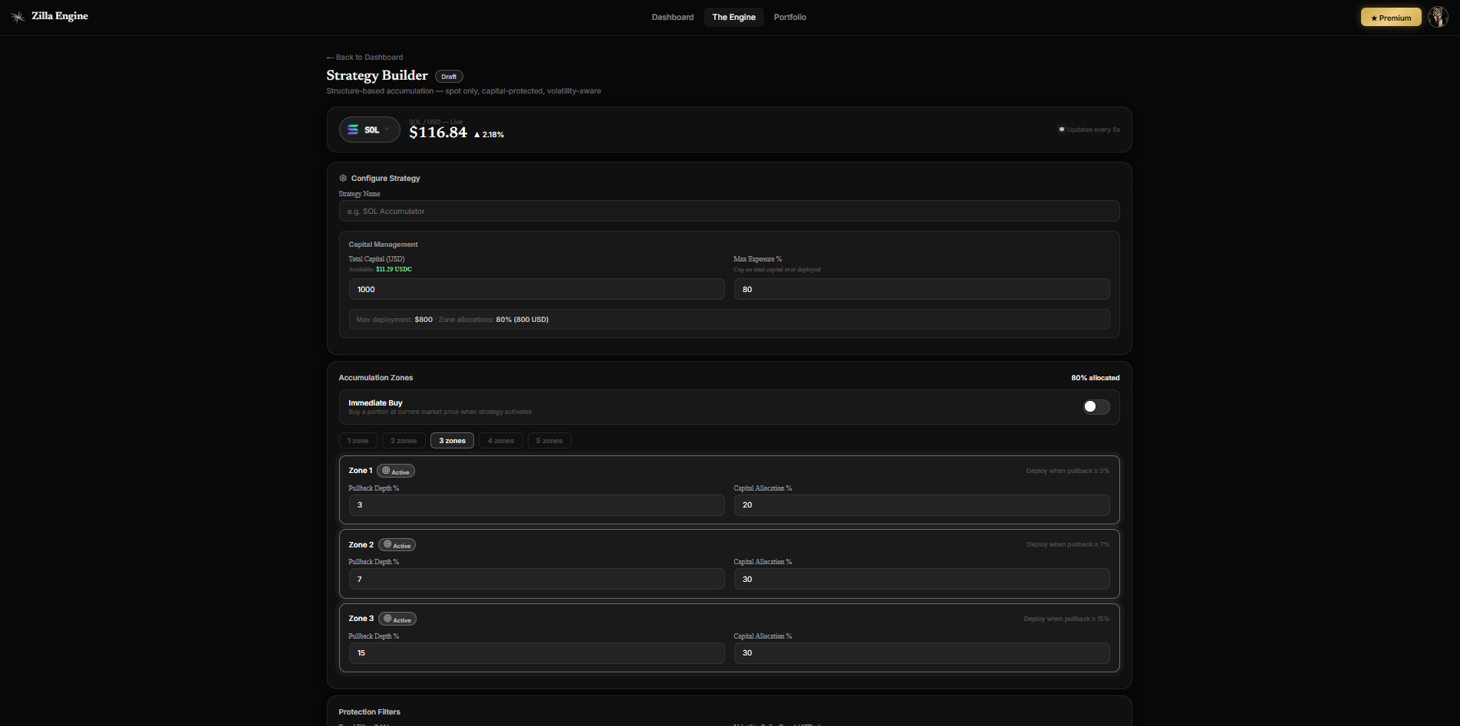
Task: Click the Available $11.29 USDC text
Action: coord(381,269)
